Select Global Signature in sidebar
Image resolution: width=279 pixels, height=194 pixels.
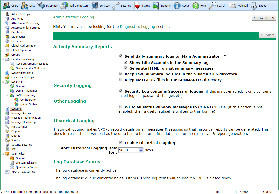pyautogui.click(x=21, y=50)
